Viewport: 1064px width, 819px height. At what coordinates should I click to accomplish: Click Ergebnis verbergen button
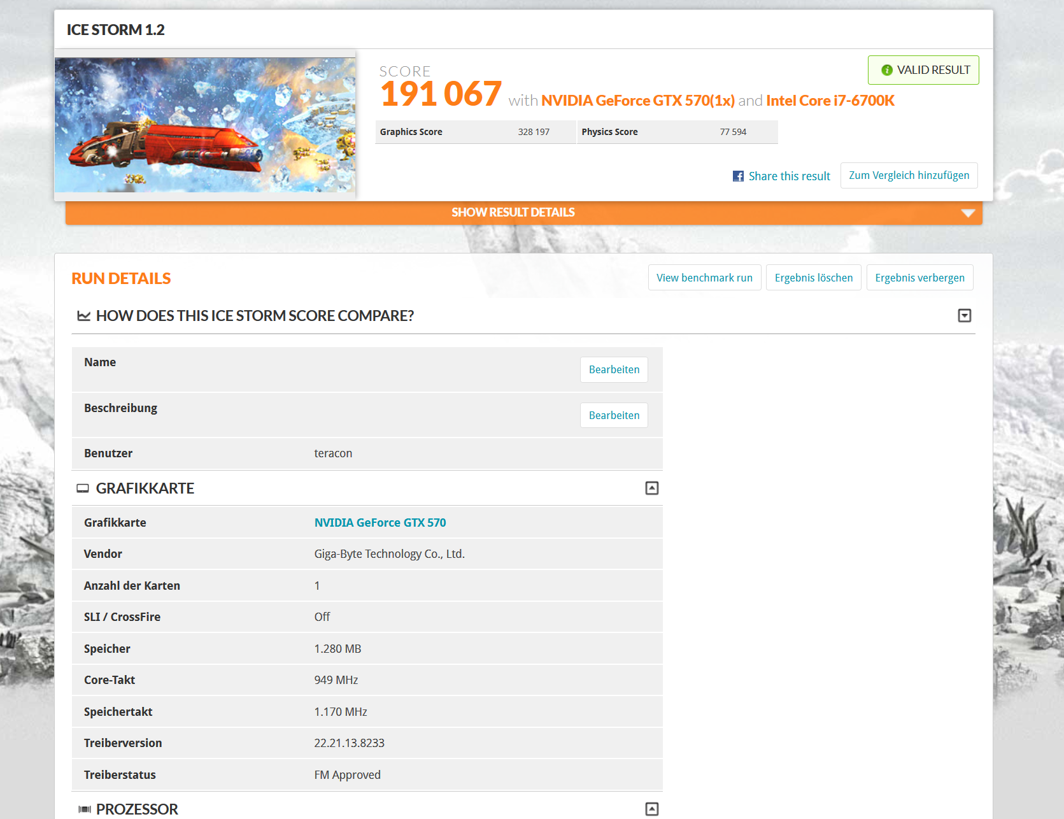point(919,278)
